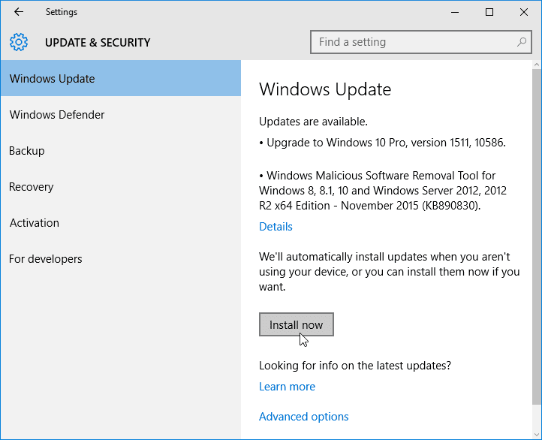This screenshot has height=440, width=542.
Task: Click the scrollbar up arrow
Action: point(537,65)
